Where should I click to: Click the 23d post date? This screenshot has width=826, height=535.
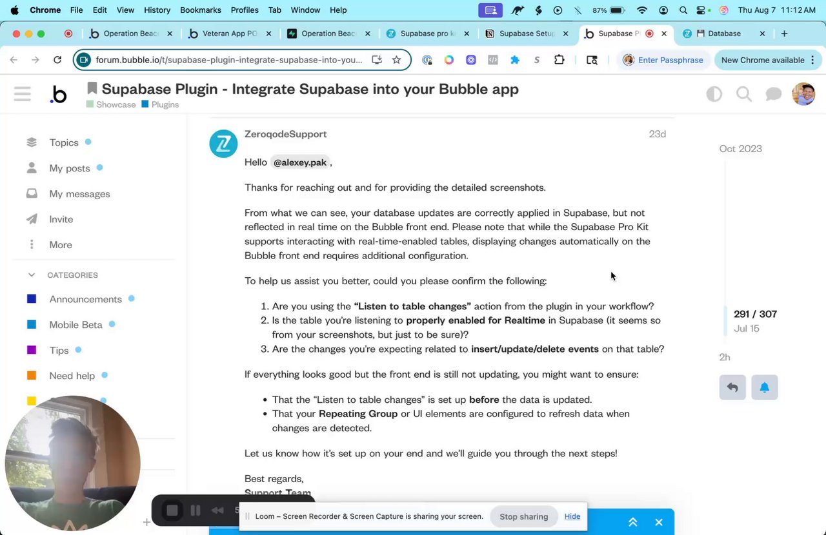pyautogui.click(x=658, y=134)
